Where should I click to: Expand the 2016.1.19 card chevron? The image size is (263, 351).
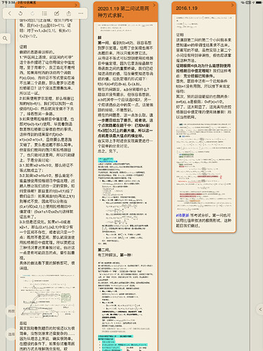coord(232,5)
